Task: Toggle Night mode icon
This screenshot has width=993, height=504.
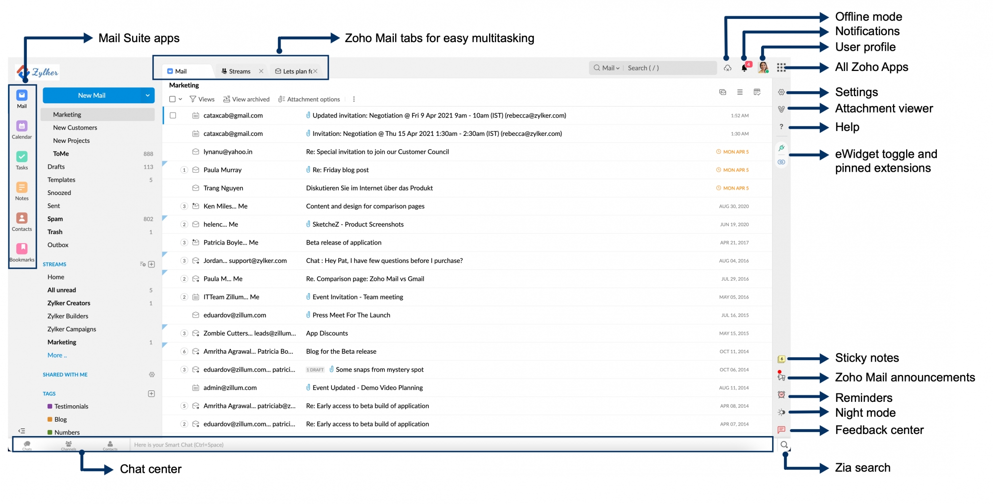Action: [781, 412]
